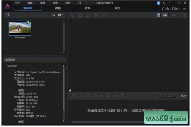Image resolution: width=191 pixels, height=127 pixels.
Task: Click the preview seek bar track
Action: tap(128, 90)
